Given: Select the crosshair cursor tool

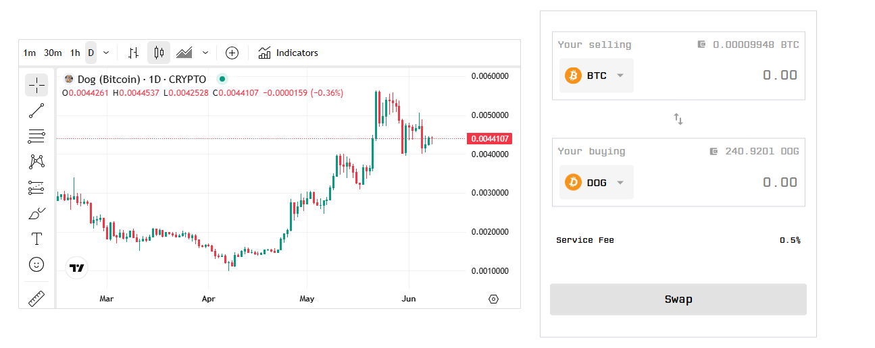Looking at the screenshot, I should [x=36, y=85].
